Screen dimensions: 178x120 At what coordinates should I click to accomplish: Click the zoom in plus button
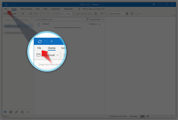pyautogui.click(x=168, y=116)
